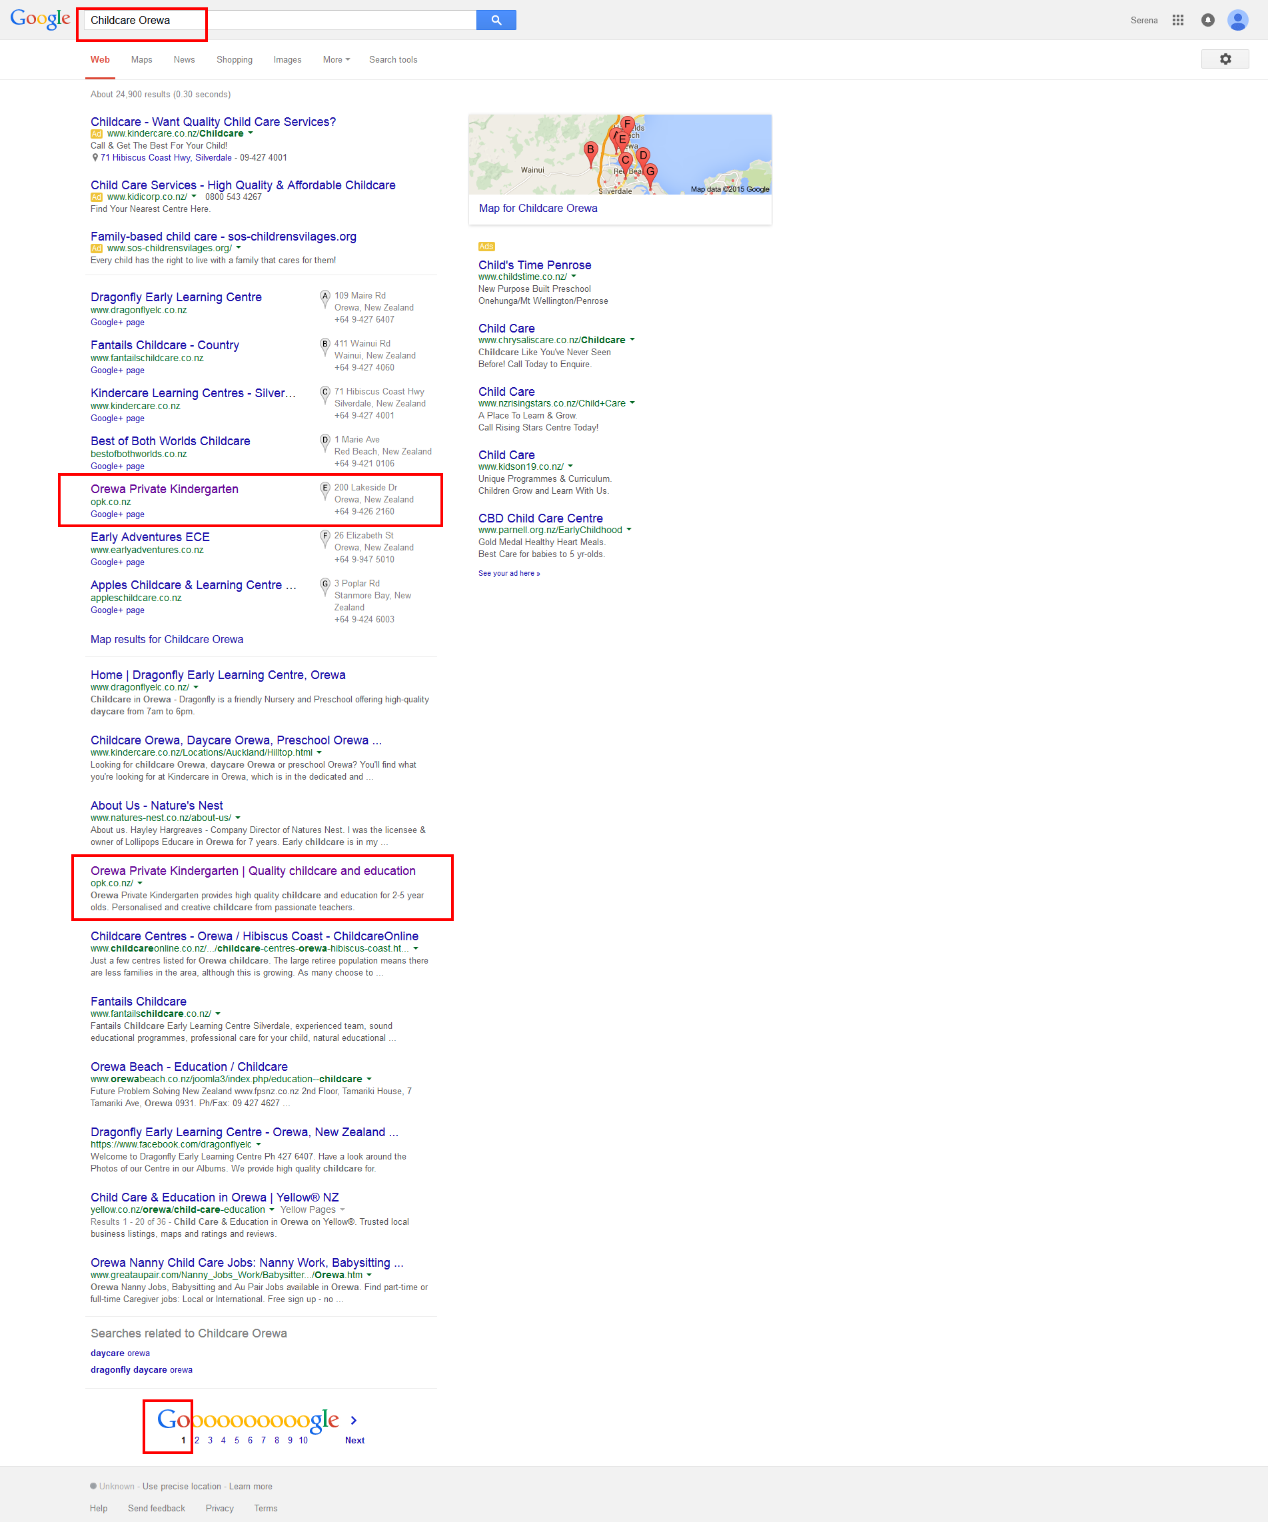Click the blue magnifier search button

click(x=496, y=20)
